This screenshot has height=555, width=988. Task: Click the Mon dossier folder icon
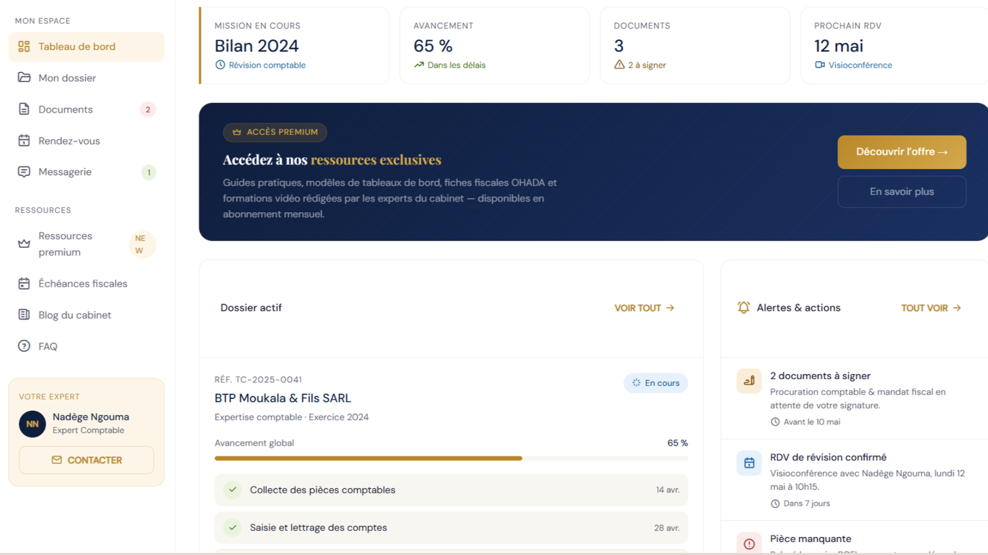tap(24, 78)
